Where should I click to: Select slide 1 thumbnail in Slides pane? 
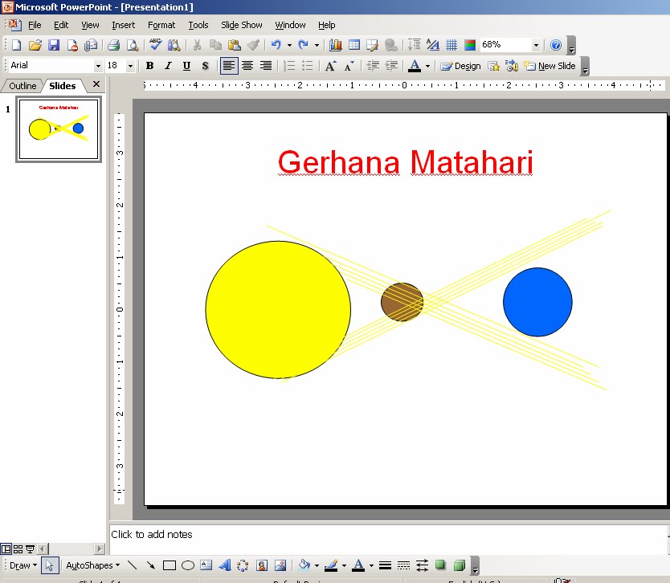pos(56,128)
